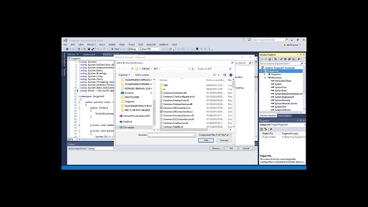Viewport: 368px width, 207px height.
Task: Click Property Pages wrench icon in Properties panel
Action: [x=271, y=129]
